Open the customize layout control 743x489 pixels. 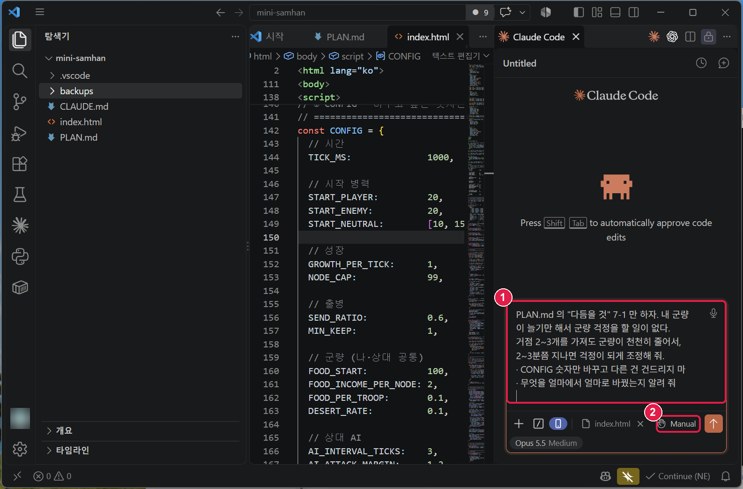click(597, 12)
